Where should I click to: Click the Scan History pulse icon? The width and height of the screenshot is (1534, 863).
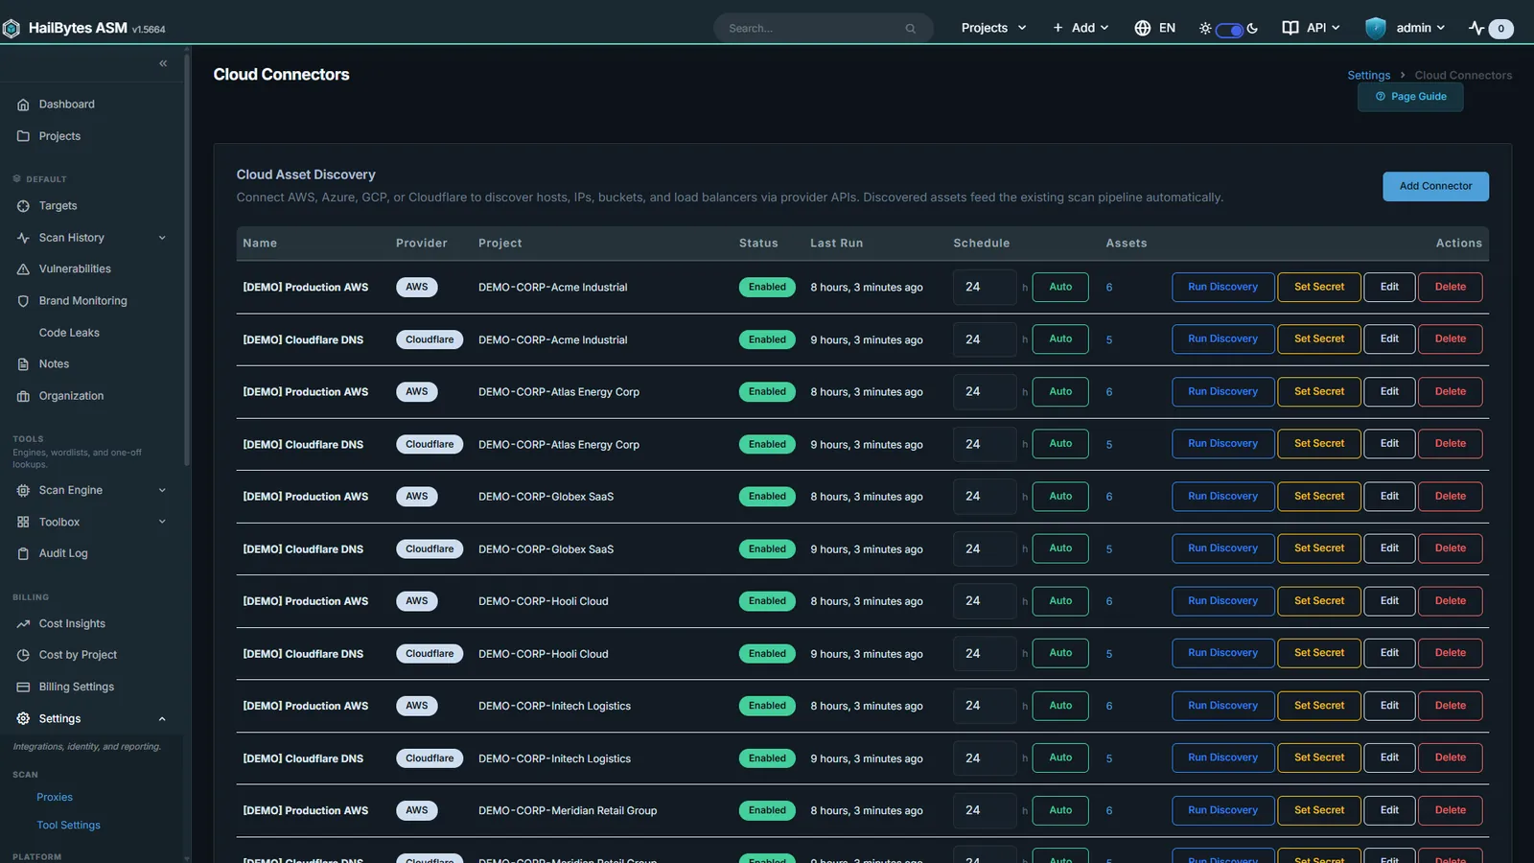(x=23, y=238)
